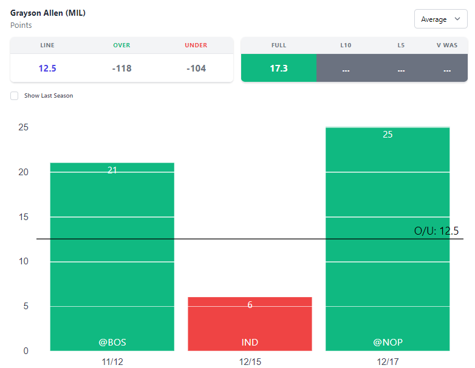Select the V WAS matchup tab

[447, 69]
